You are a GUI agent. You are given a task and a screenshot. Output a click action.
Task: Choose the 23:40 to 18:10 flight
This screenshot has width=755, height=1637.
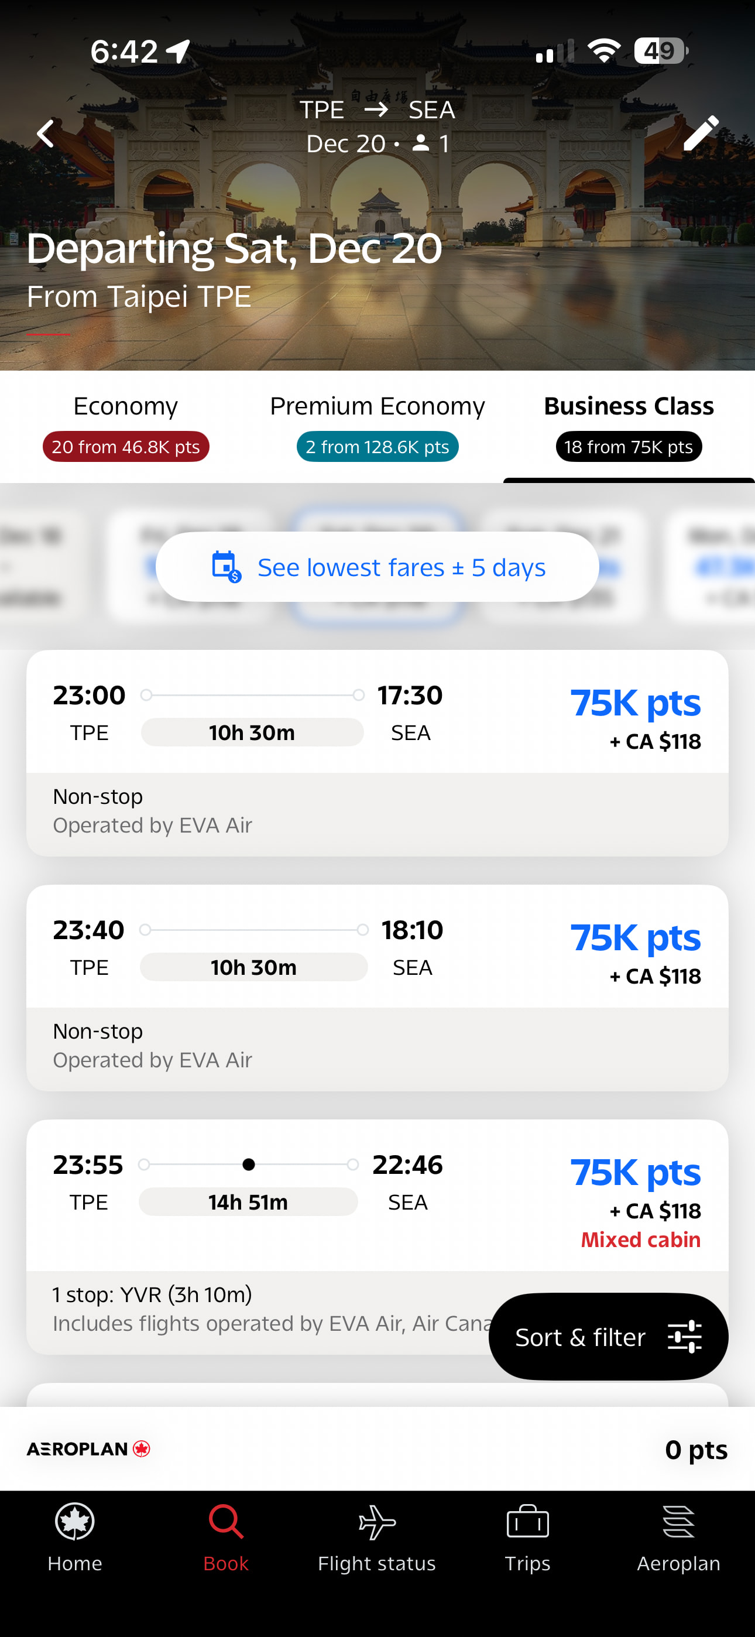pyautogui.click(x=377, y=987)
